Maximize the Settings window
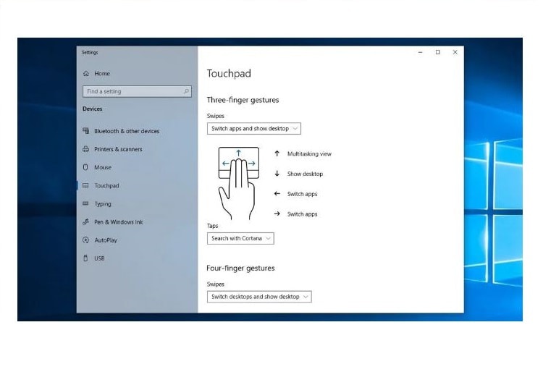The image size is (543, 372). pyautogui.click(x=437, y=52)
